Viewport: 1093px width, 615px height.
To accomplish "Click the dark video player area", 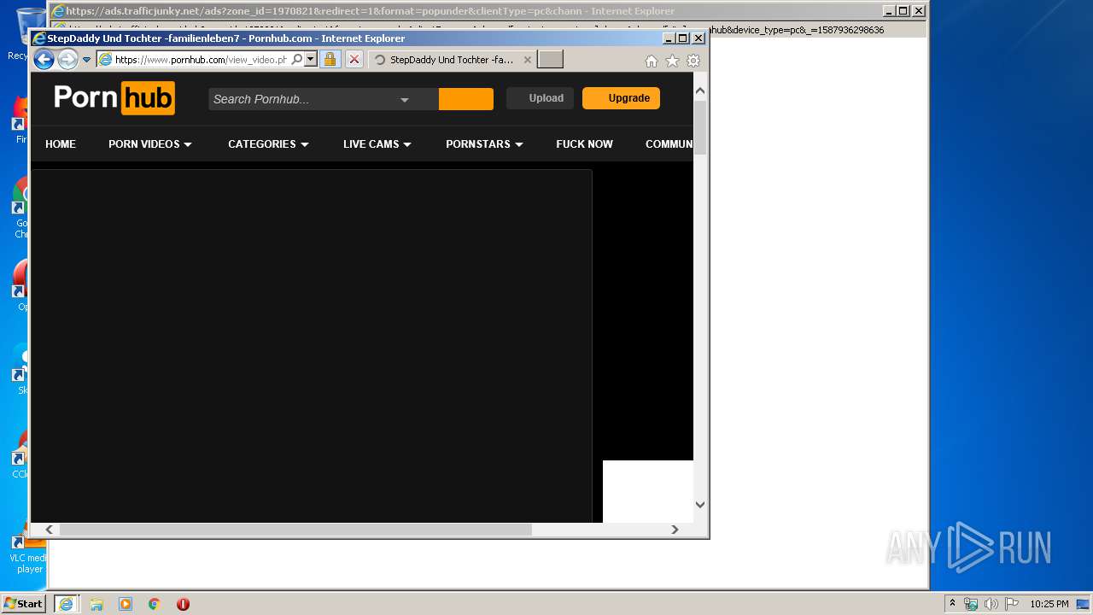I will pyautogui.click(x=311, y=346).
